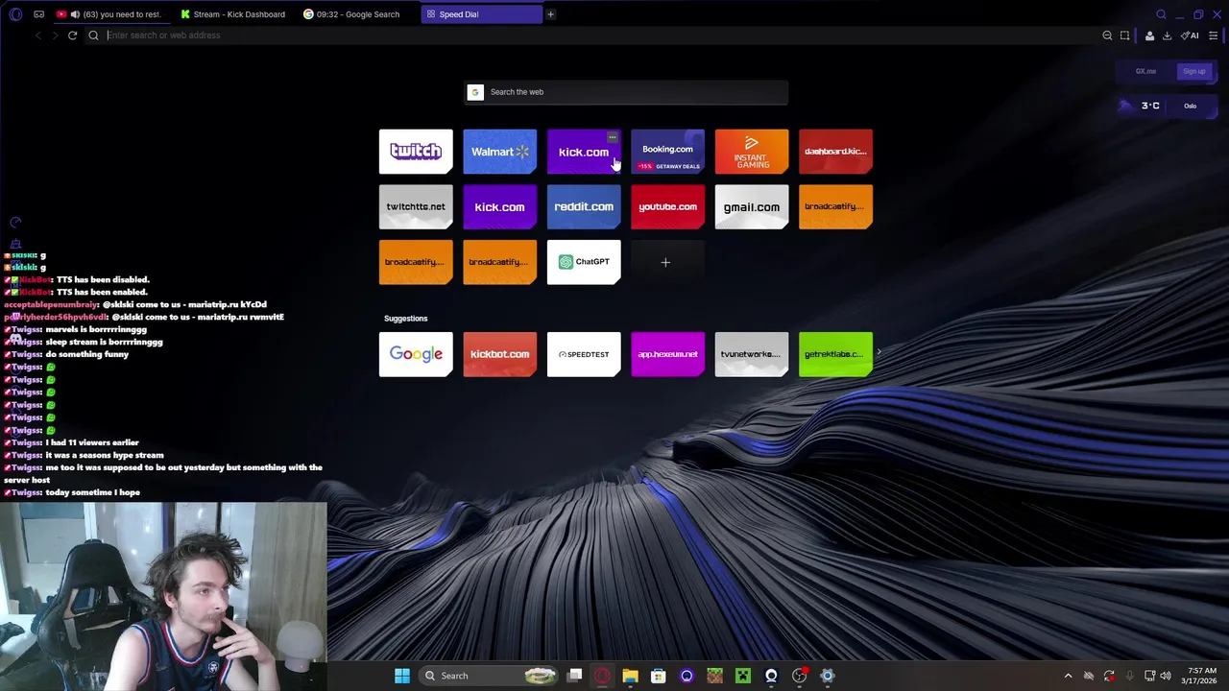This screenshot has width=1229, height=691.
Task: Open the reddit.com tile
Action: tap(584, 207)
